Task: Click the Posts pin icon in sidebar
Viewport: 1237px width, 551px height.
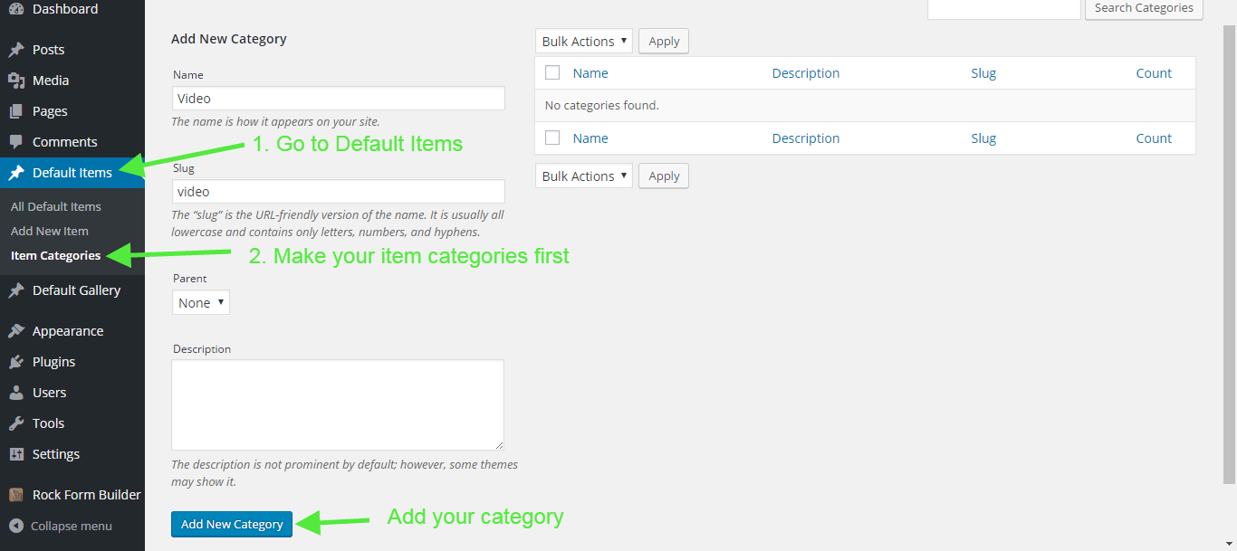Action: pos(16,50)
